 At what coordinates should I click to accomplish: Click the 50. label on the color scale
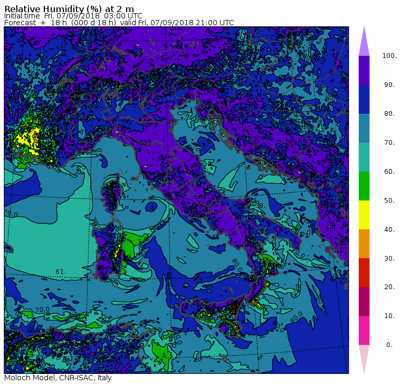389,201
